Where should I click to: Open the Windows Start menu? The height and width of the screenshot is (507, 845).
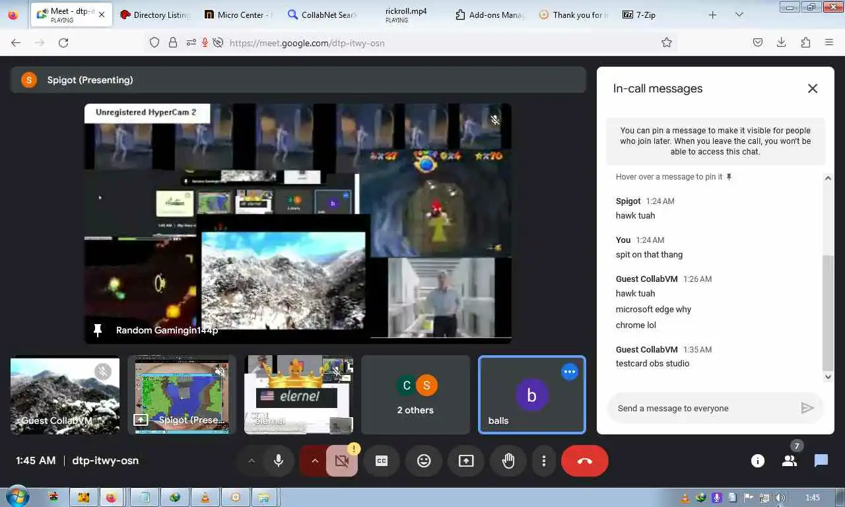(17, 497)
